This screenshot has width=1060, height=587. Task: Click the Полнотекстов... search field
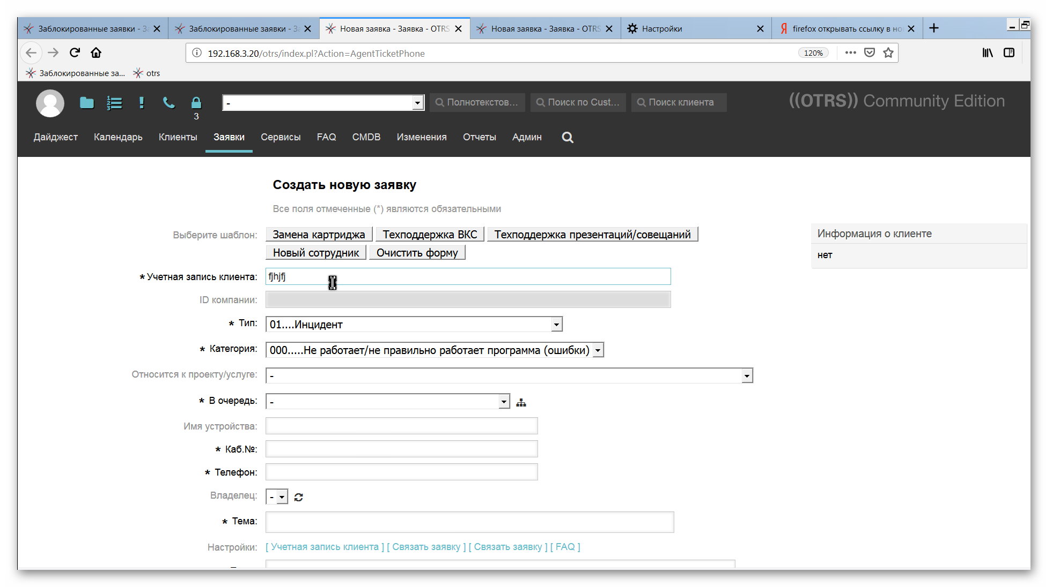pos(476,102)
